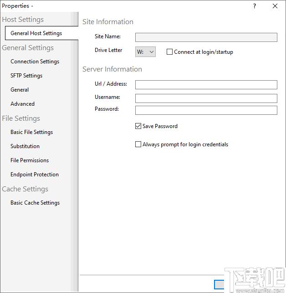Click the General Settings heading
Viewport: 286px width, 293px height.
coord(28,48)
